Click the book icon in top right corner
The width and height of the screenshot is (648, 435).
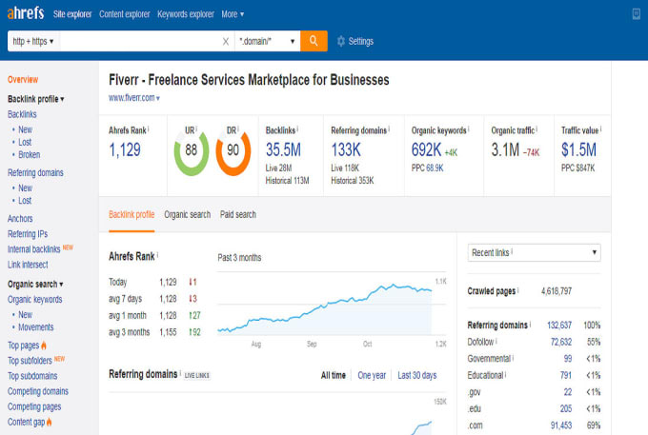pos(636,14)
